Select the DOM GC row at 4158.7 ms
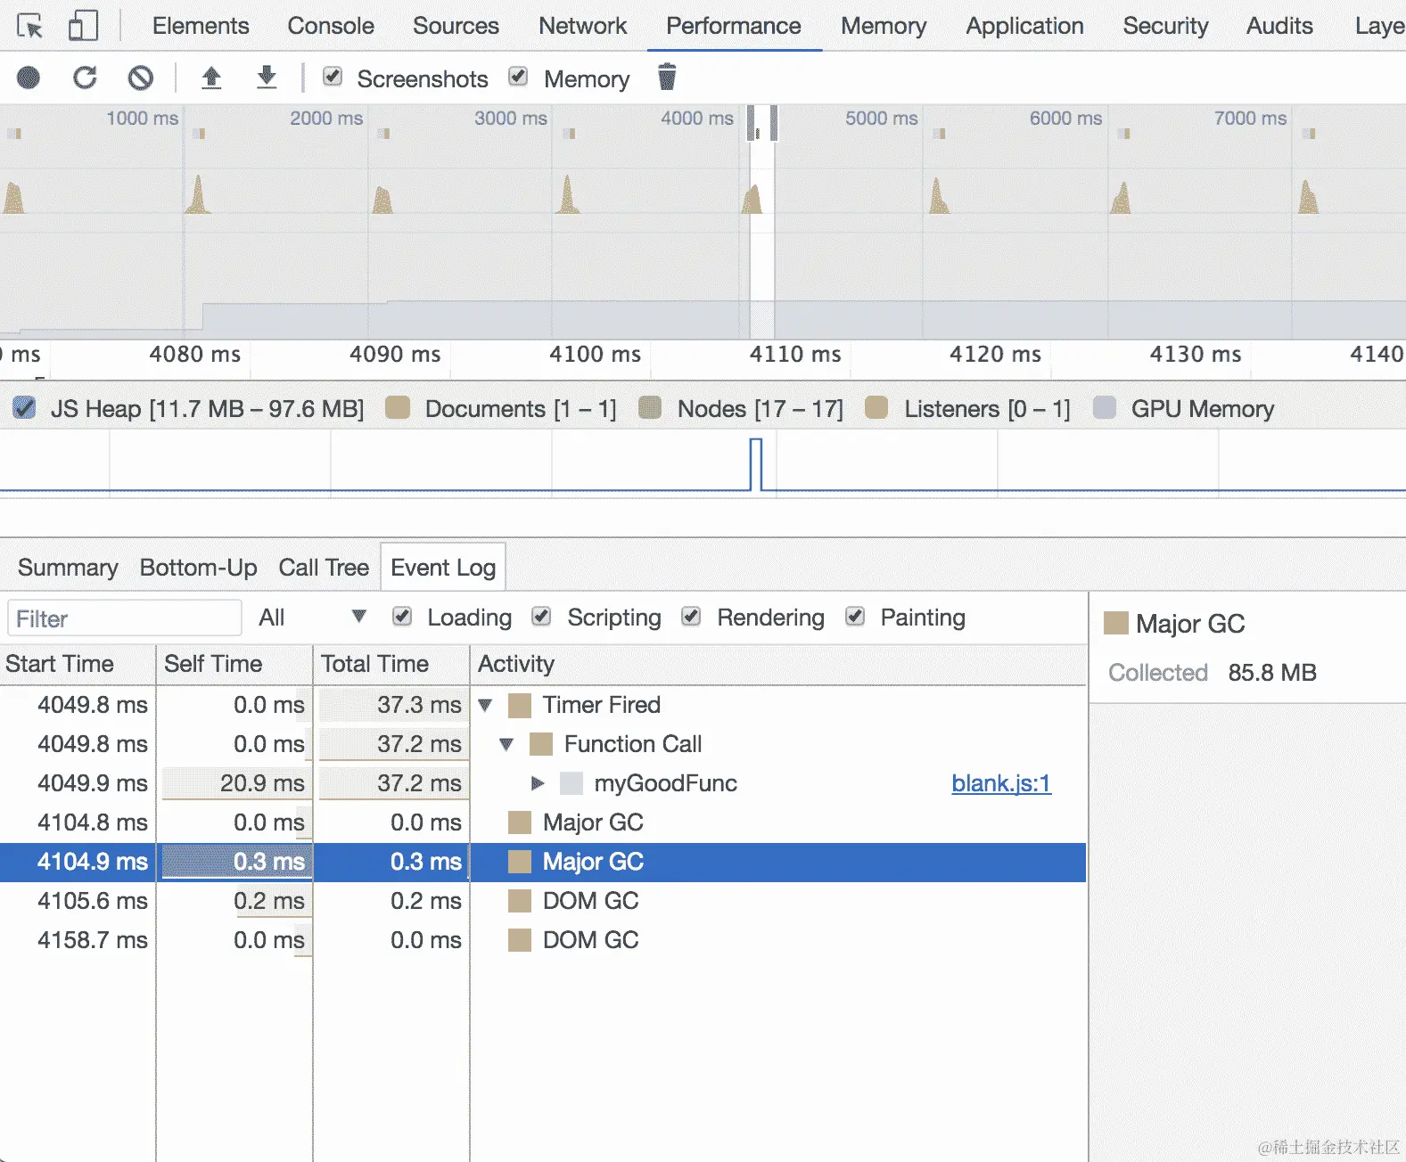Image resolution: width=1406 pixels, height=1162 pixels. 543,941
